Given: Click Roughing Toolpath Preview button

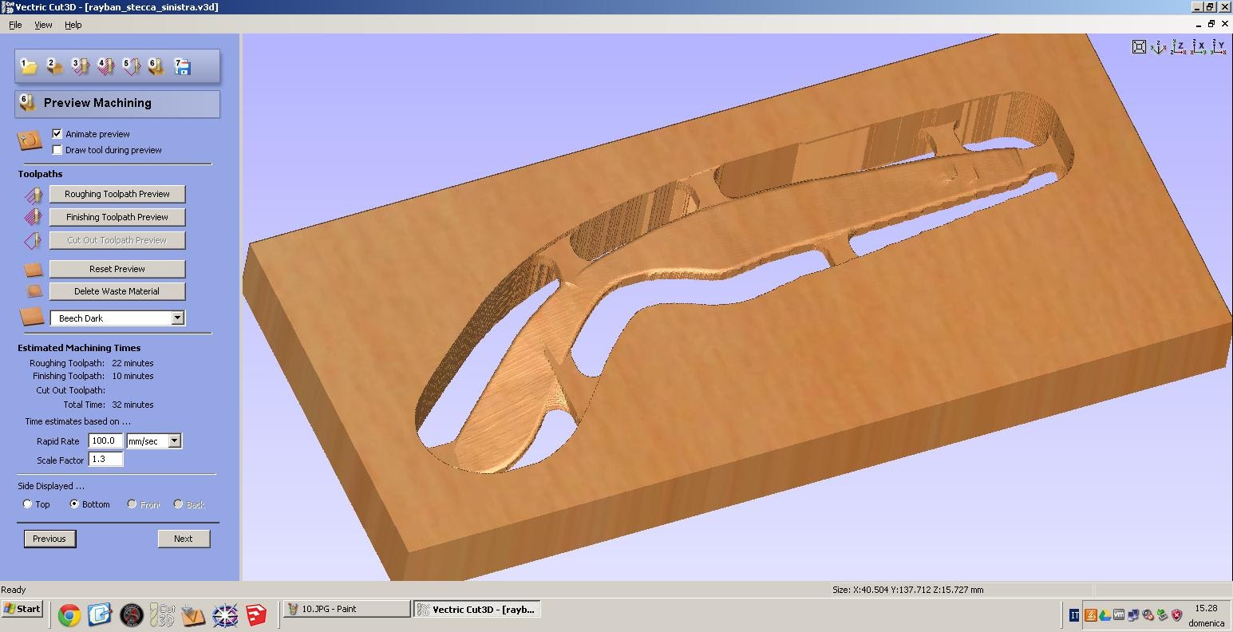Looking at the screenshot, I should [117, 194].
